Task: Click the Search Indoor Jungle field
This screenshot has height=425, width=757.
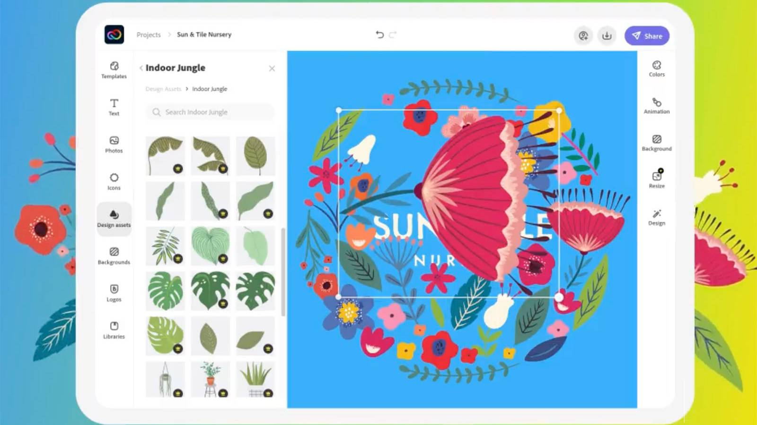Action: [x=210, y=112]
